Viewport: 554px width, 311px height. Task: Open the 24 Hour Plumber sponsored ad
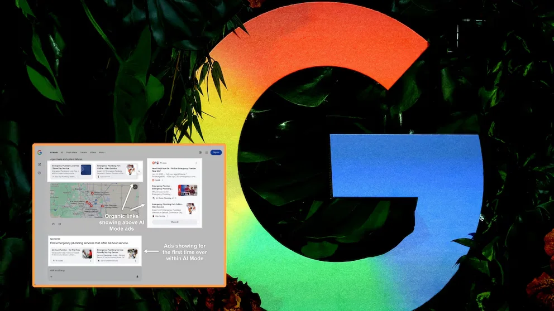(x=71, y=255)
